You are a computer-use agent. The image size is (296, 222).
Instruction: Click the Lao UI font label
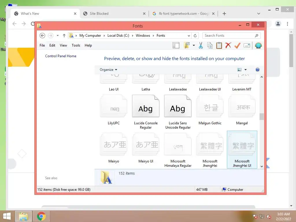pyautogui.click(x=114, y=89)
